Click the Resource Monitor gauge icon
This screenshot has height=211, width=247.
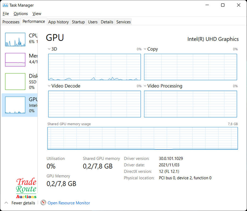[43, 203]
